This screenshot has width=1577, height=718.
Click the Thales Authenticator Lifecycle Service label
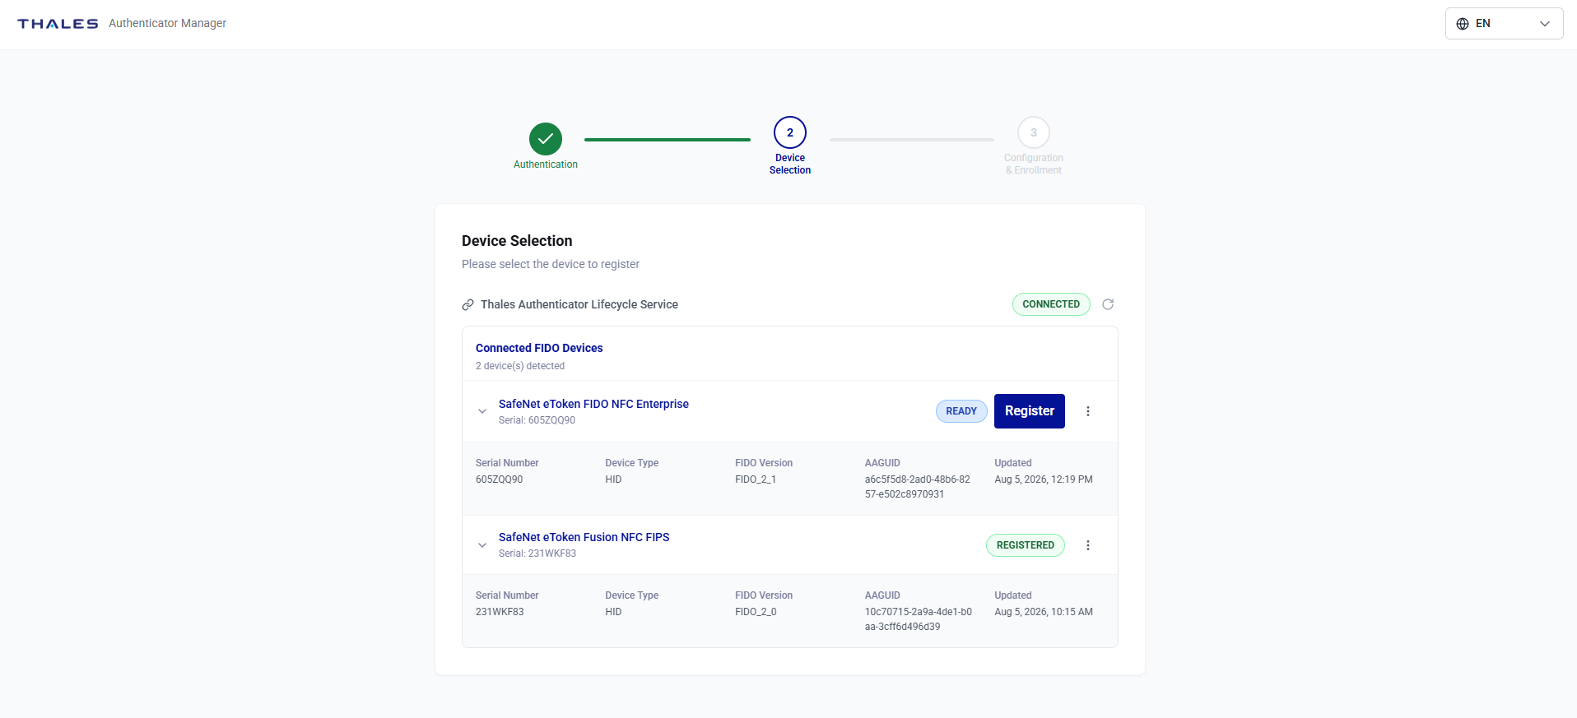tap(579, 304)
